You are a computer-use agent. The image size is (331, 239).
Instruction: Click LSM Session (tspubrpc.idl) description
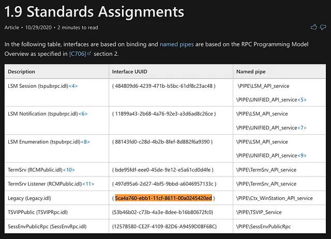click(x=38, y=86)
